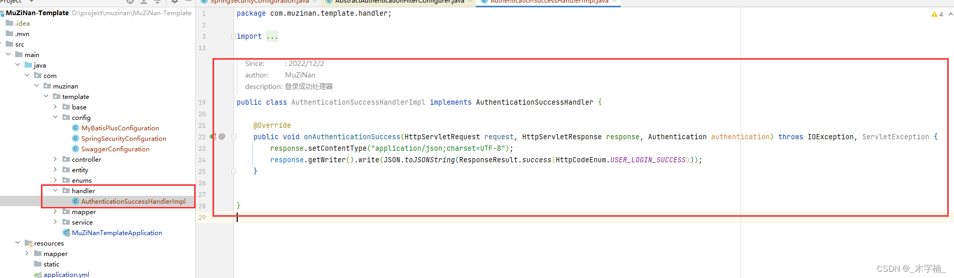954x278 pixels.
Task: Expand the base package
Action: (56, 107)
